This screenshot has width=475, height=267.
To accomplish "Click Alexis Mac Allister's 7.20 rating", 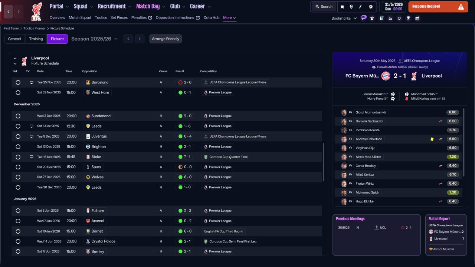I will 453,157.
